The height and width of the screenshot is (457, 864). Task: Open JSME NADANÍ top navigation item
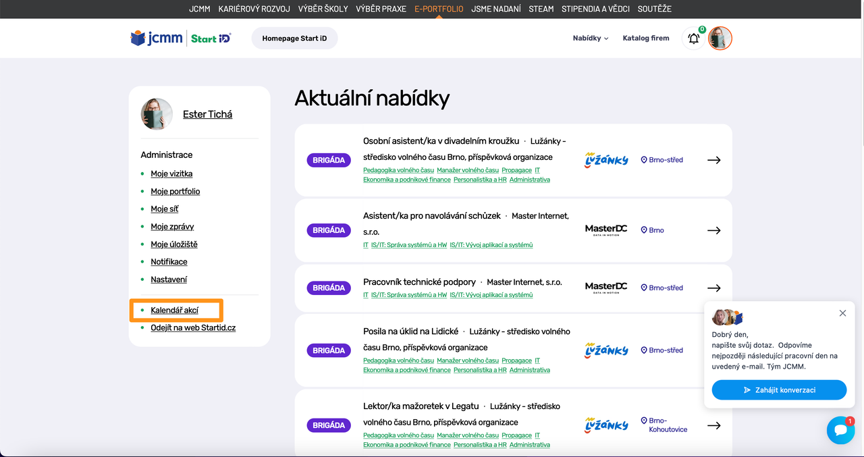pyautogui.click(x=496, y=9)
